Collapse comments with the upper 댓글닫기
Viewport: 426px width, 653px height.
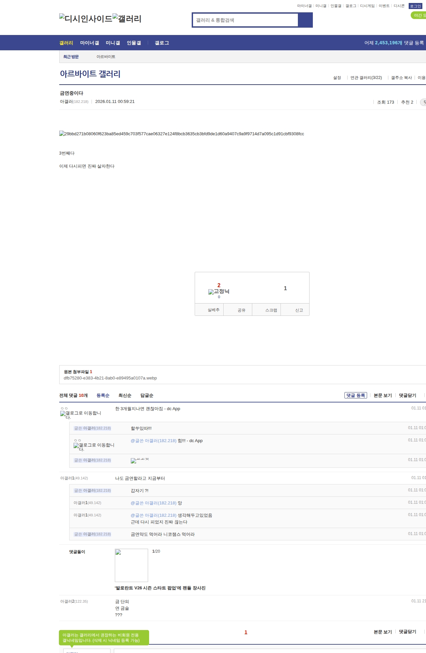pyautogui.click(x=408, y=395)
